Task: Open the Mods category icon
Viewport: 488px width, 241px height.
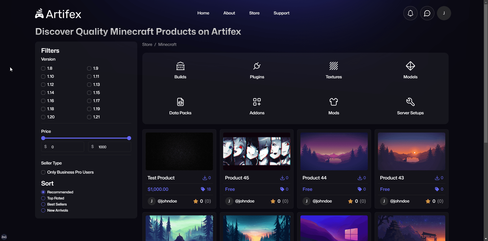Action: pos(334,102)
